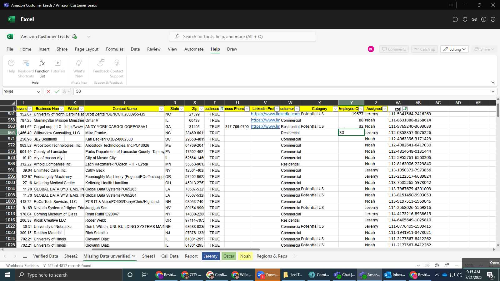The image size is (500, 281).
Task: Click the zoom out minus button
Action: pos(457,265)
